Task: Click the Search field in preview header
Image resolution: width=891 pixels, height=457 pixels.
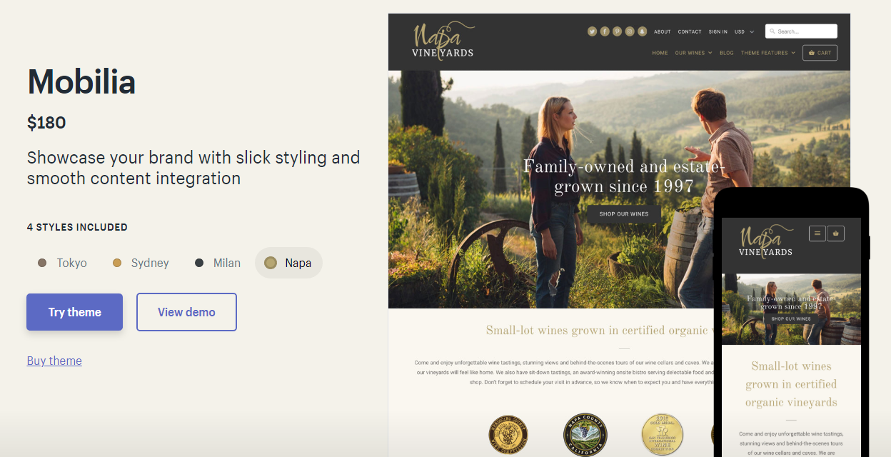Action: (801, 31)
